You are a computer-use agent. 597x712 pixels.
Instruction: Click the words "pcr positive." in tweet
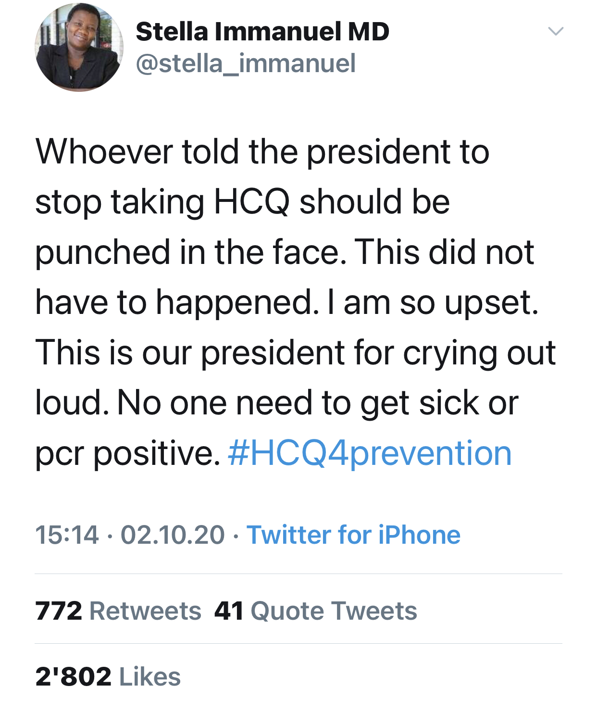click(128, 453)
